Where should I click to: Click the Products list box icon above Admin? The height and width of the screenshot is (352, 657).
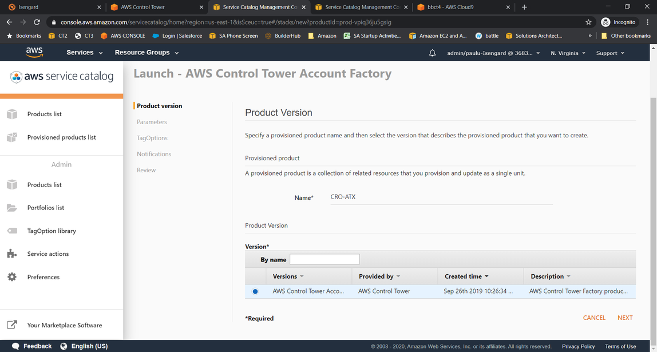coord(11,114)
